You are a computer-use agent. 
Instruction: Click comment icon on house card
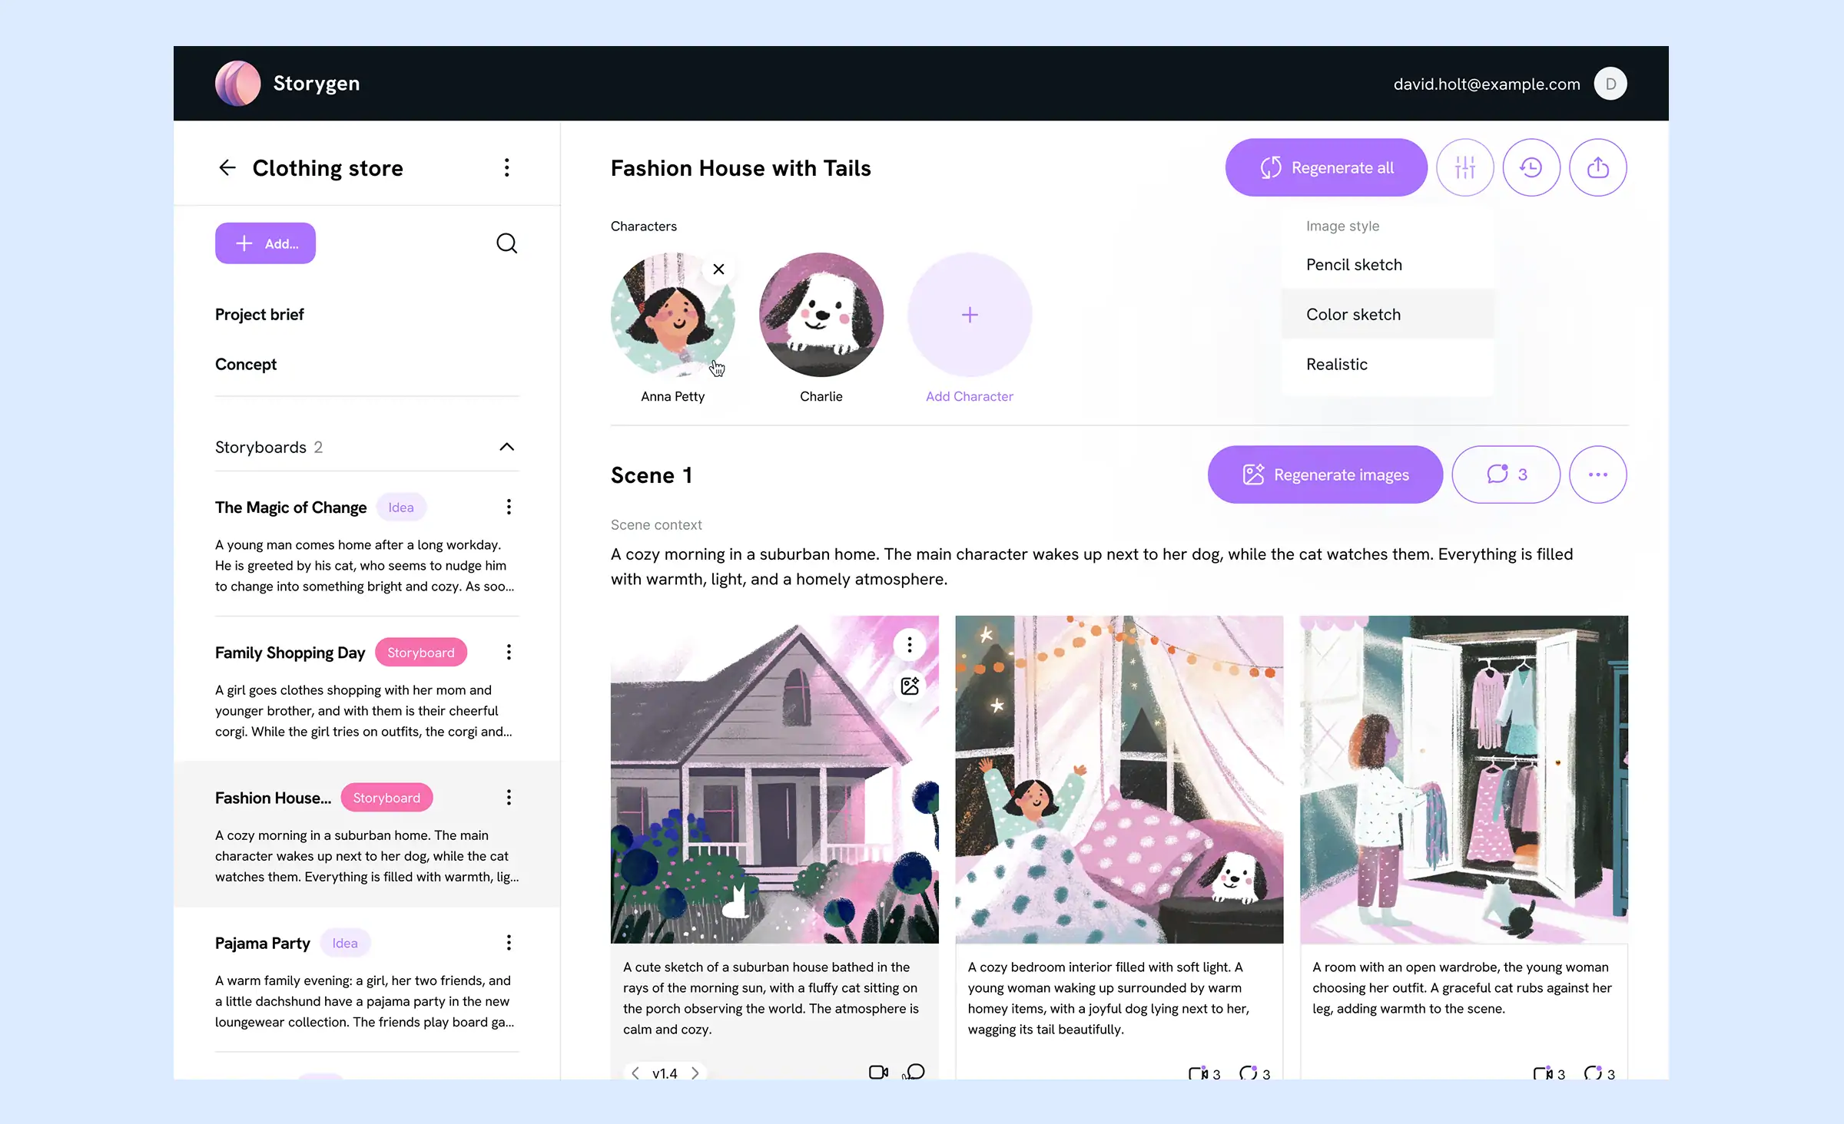click(914, 1072)
